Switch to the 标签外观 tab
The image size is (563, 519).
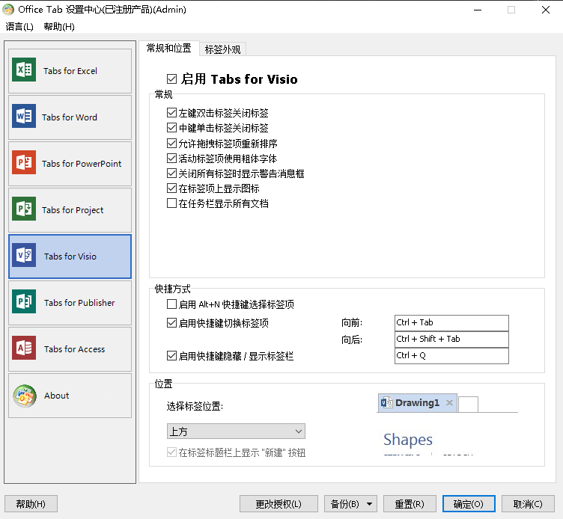(x=222, y=49)
